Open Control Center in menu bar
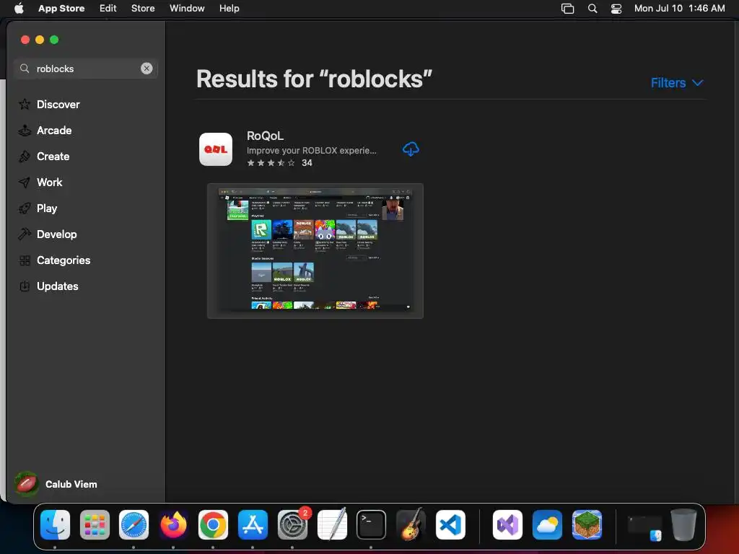The image size is (739, 554). pyautogui.click(x=616, y=9)
